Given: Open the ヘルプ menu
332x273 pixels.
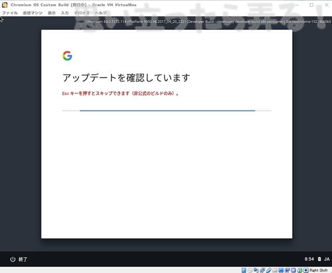Looking at the screenshot, I should (x=101, y=13).
